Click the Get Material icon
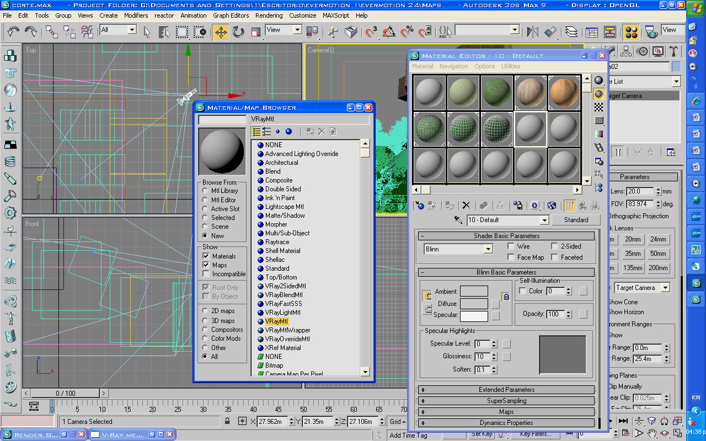Viewport: 706px width, 441px height. (420, 206)
